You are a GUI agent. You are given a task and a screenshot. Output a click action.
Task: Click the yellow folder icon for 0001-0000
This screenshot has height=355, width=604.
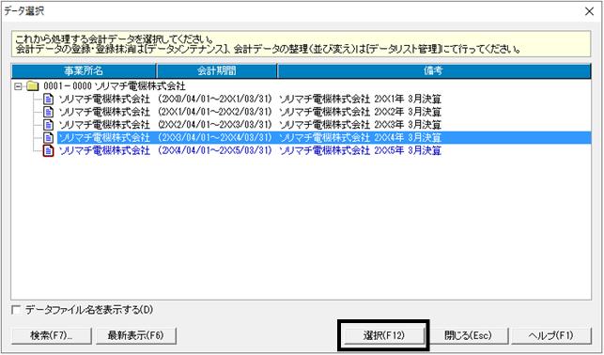tap(33, 85)
